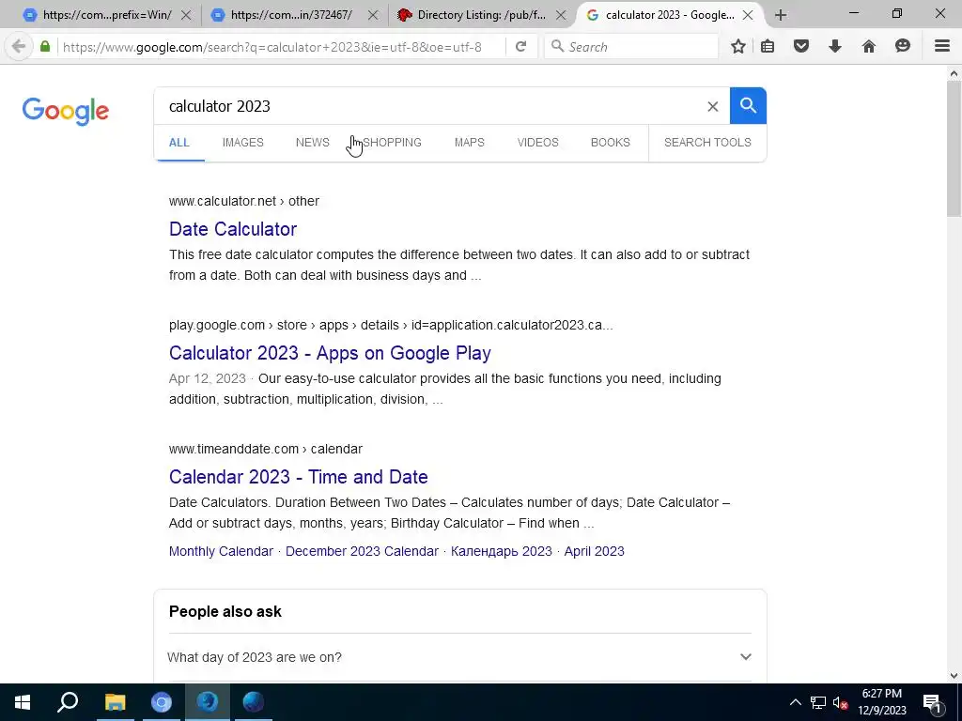Bookmark this page with the star icon
Viewport: 962px width, 721px height.
coord(738,47)
